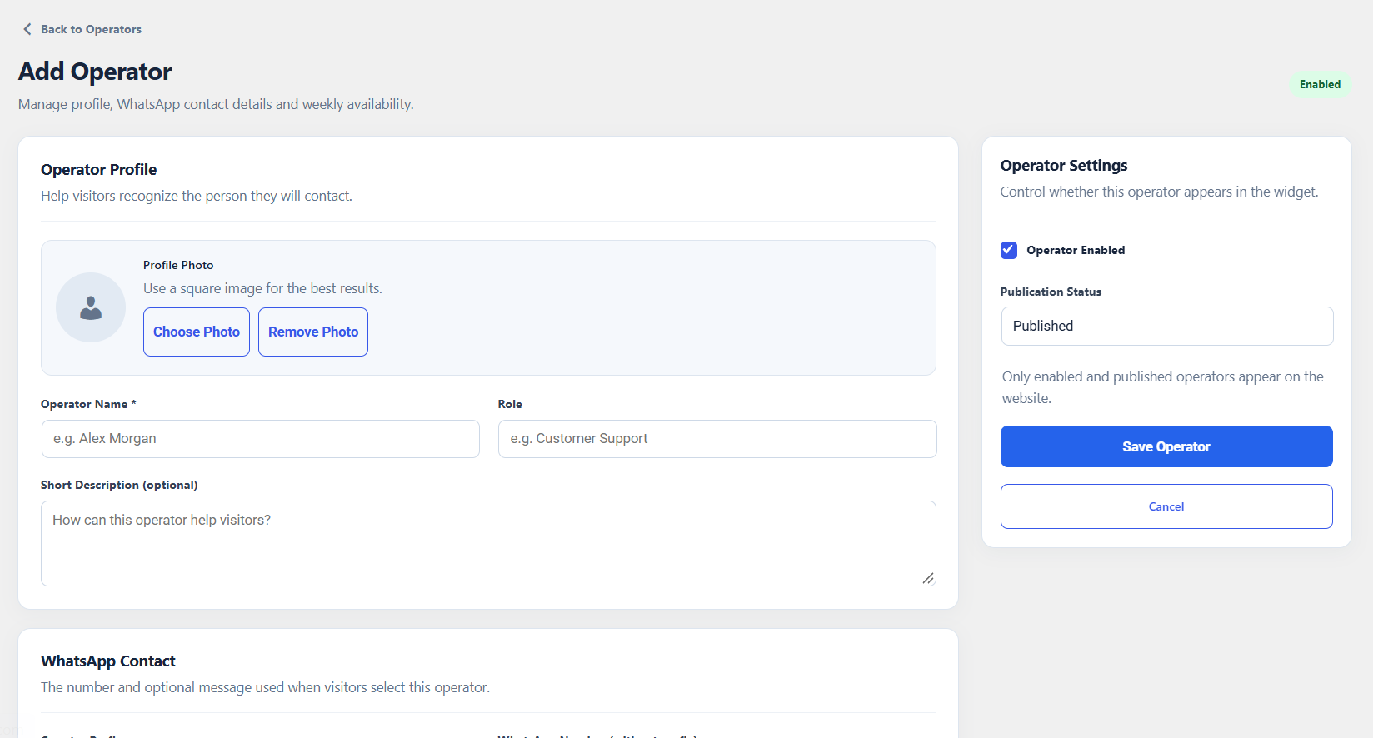Click the 'The number and optional message' text

pos(265,687)
